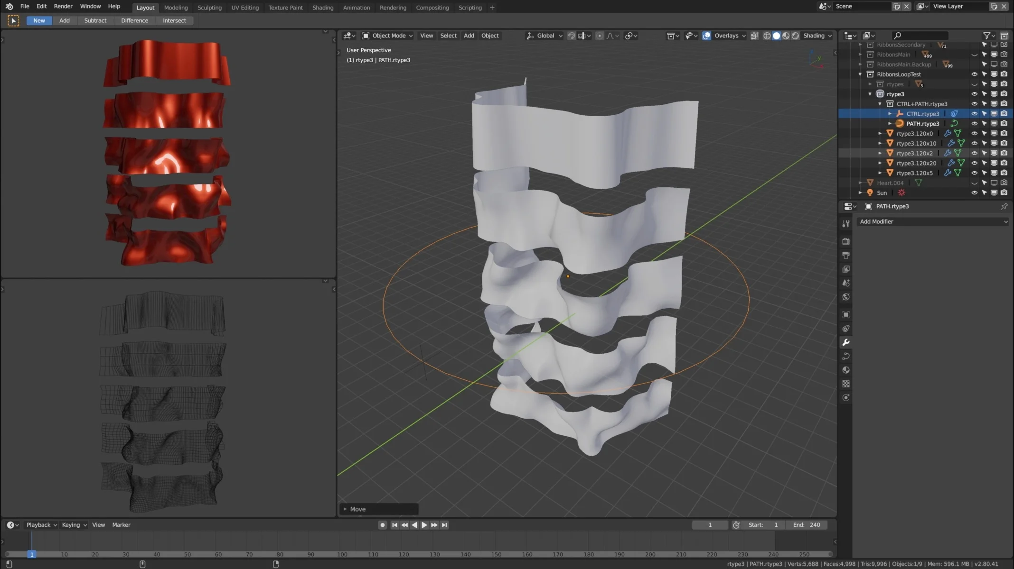Switch to the Shading workspace tab
The height and width of the screenshot is (569, 1014).
(323, 8)
